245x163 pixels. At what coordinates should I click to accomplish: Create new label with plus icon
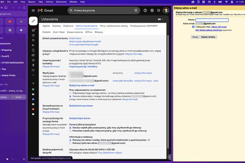[33, 84]
